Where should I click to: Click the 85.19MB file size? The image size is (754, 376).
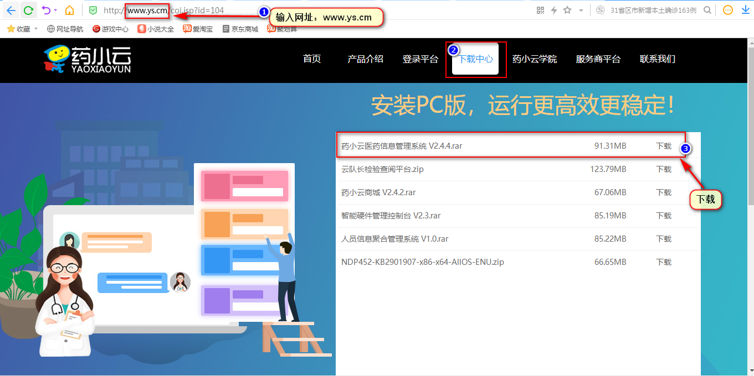[x=611, y=216]
